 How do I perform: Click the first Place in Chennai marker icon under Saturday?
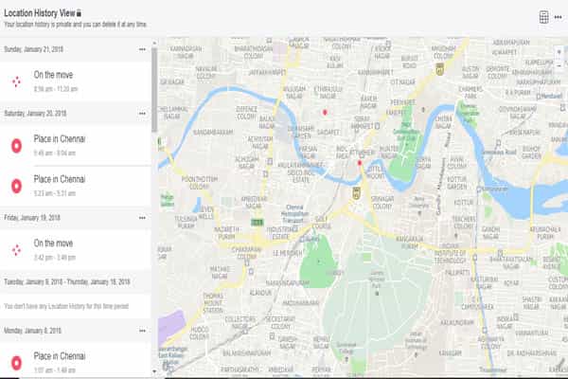16,145
